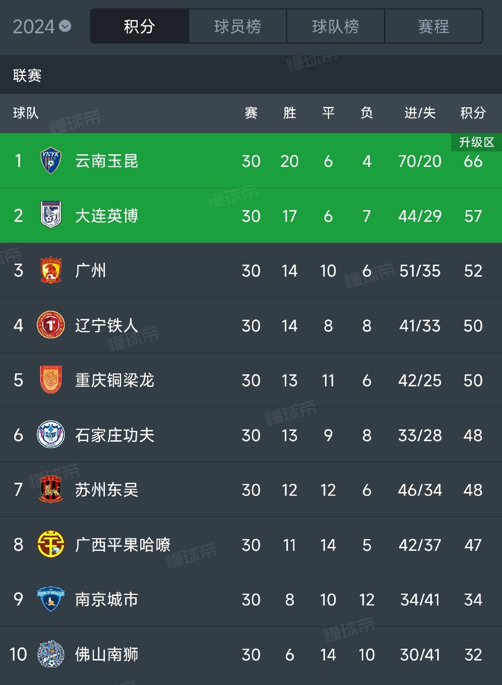The width and height of the screenshot is (502, 685).
Task: Click the 积分 column header
Action: pos(473,113)
